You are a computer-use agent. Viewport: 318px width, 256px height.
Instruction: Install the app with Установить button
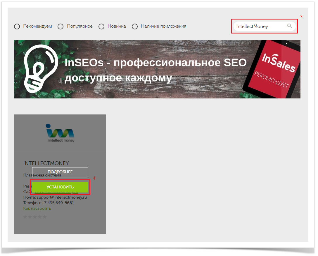[60, 187]
